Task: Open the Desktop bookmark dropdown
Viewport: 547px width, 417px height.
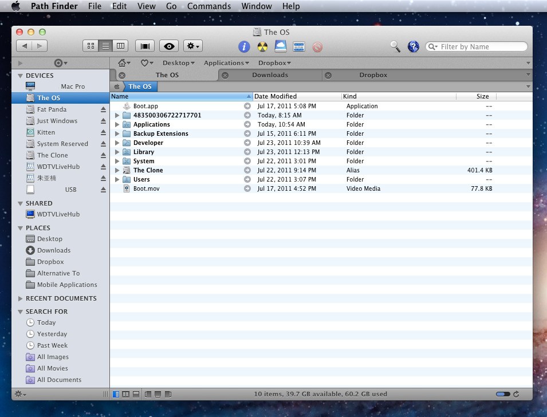Action: click(x=179, y=63)
